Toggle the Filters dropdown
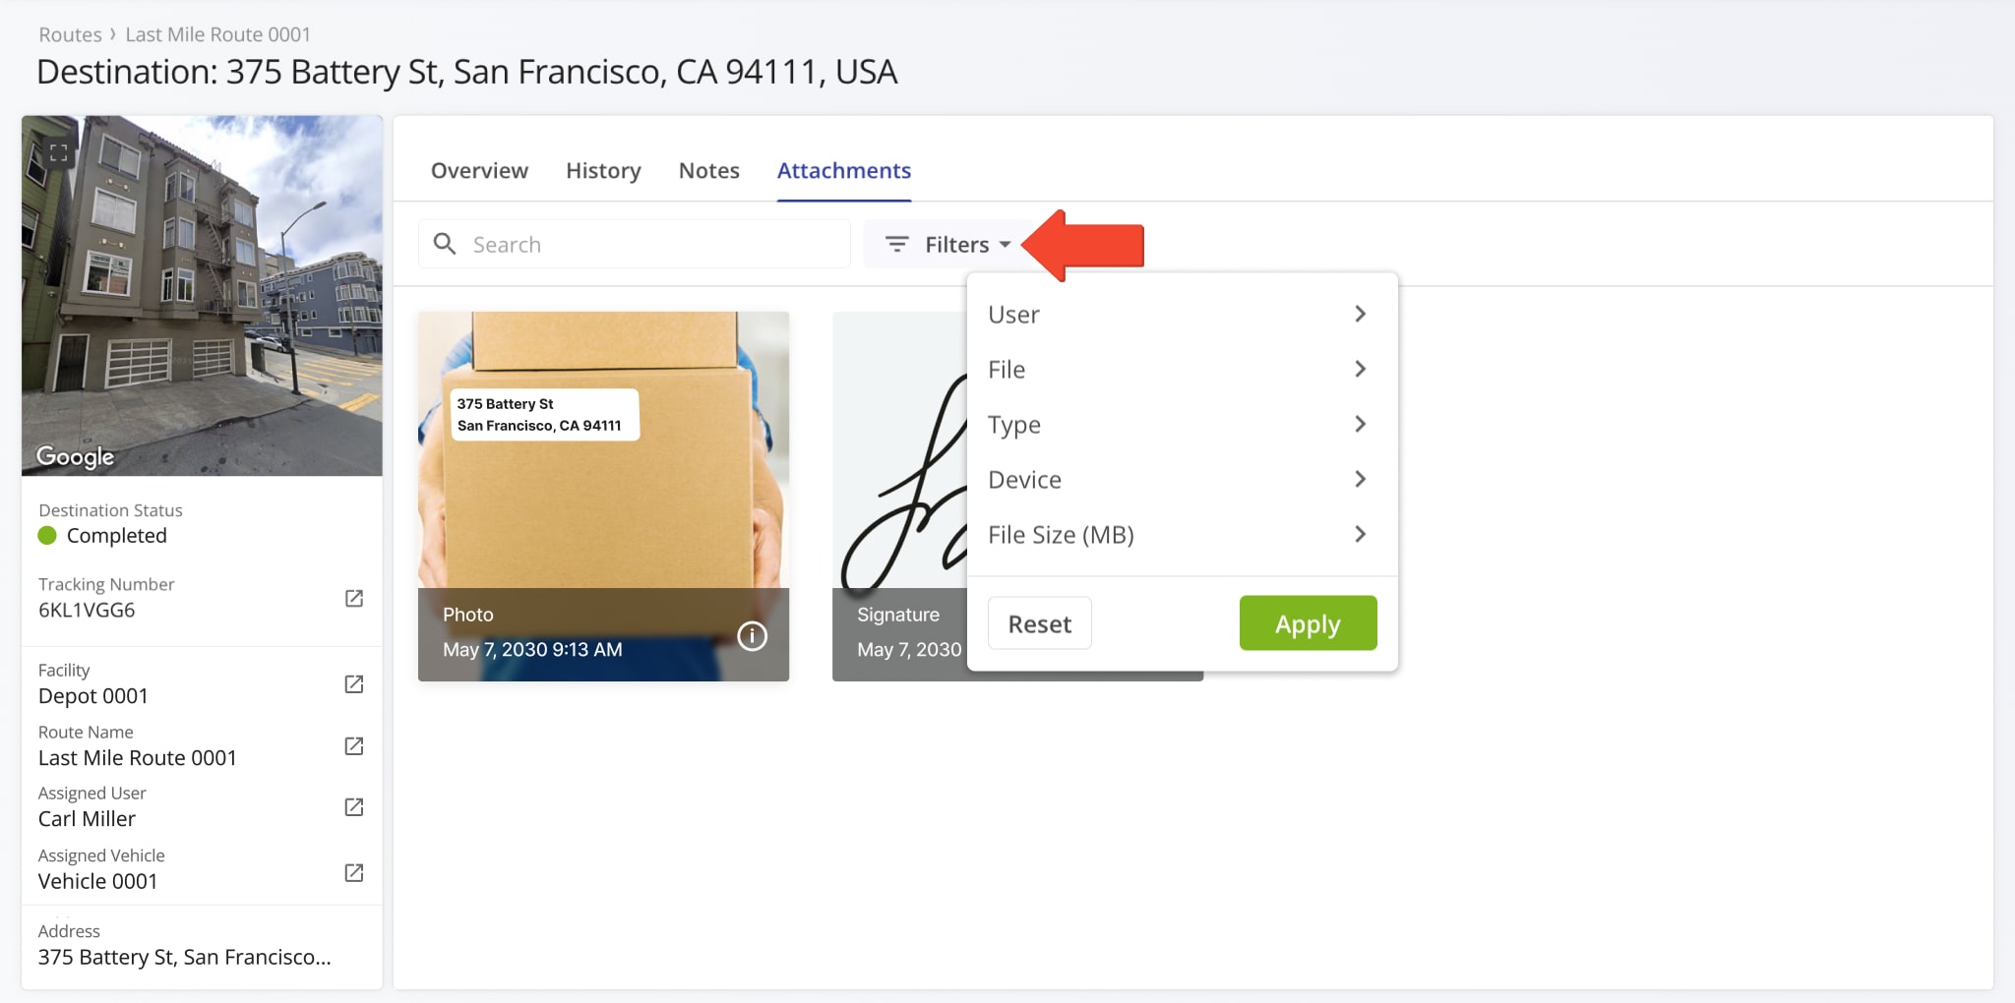This screenshot has width=2015, height=1003. click(x=948, y=244)
